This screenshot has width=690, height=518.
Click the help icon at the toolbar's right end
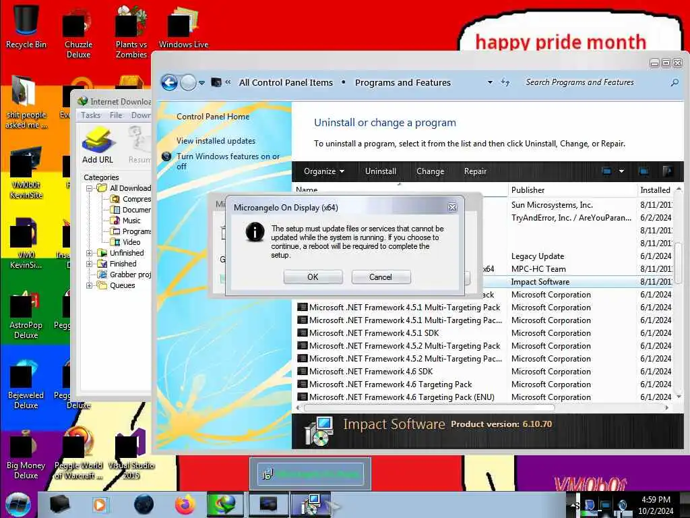(667, 171)
